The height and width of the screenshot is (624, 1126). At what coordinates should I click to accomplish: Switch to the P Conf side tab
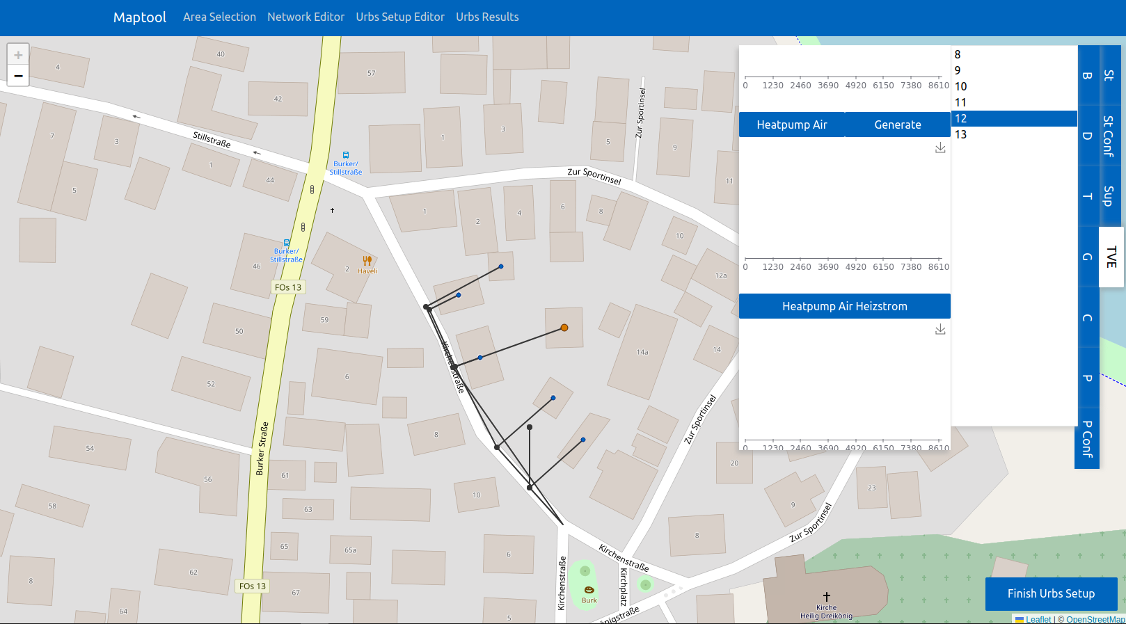point(1087,438)
